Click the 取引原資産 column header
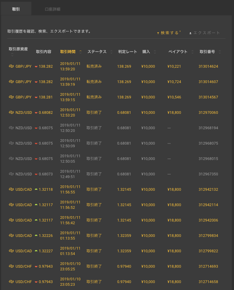Screen dimensions: 234x290 tap(18, 49)
